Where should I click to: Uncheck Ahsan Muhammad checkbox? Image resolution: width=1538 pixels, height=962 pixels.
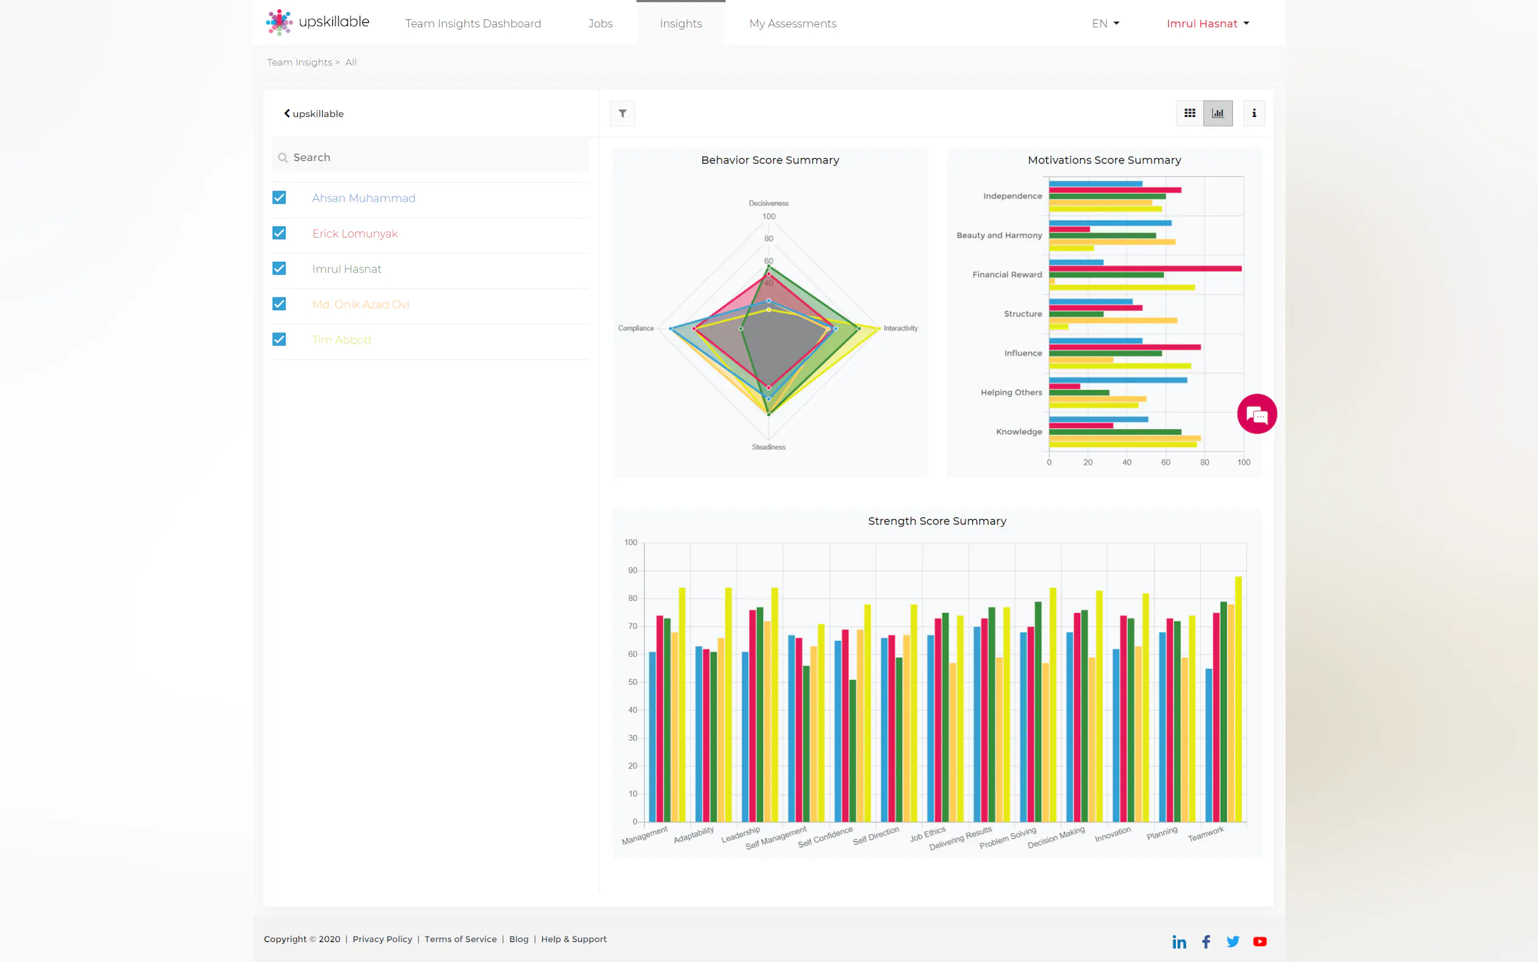pos(279,198)
